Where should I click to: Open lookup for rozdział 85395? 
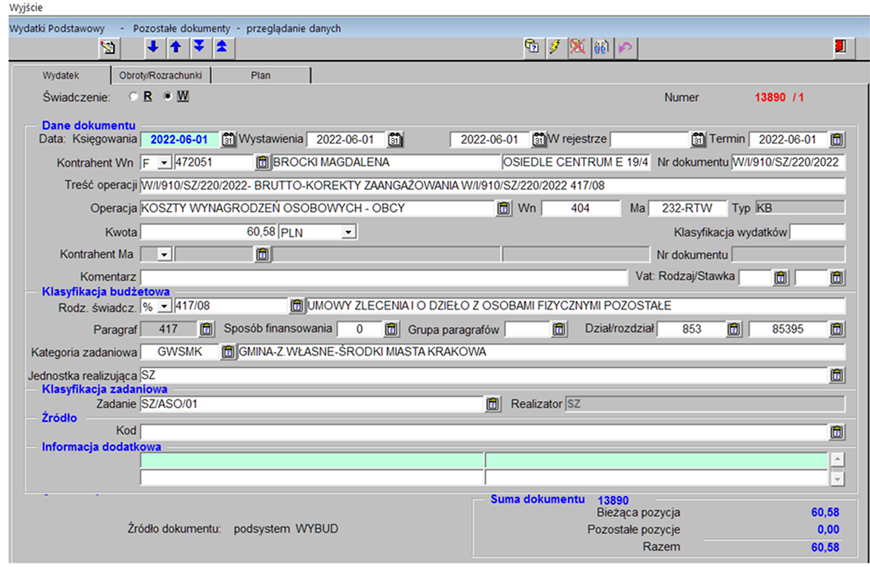pos(836,329)
